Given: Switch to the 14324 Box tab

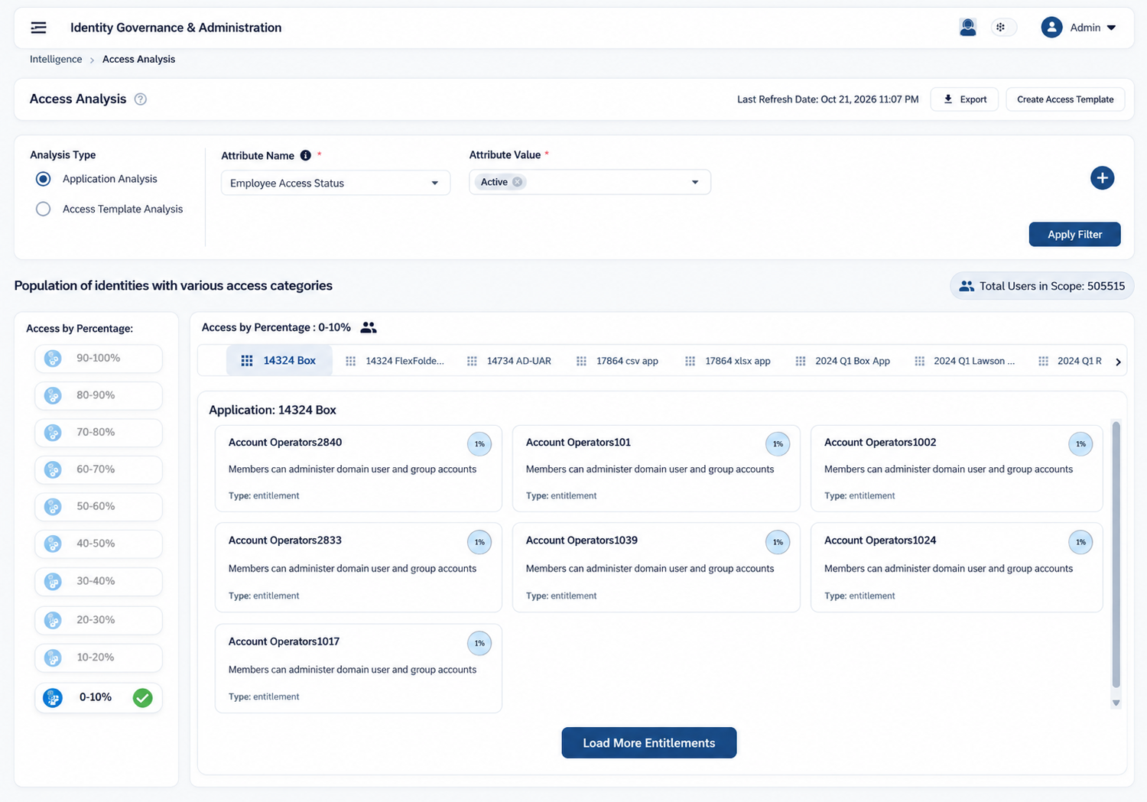Looking at the screenshot, I should [x=279, y=361].
